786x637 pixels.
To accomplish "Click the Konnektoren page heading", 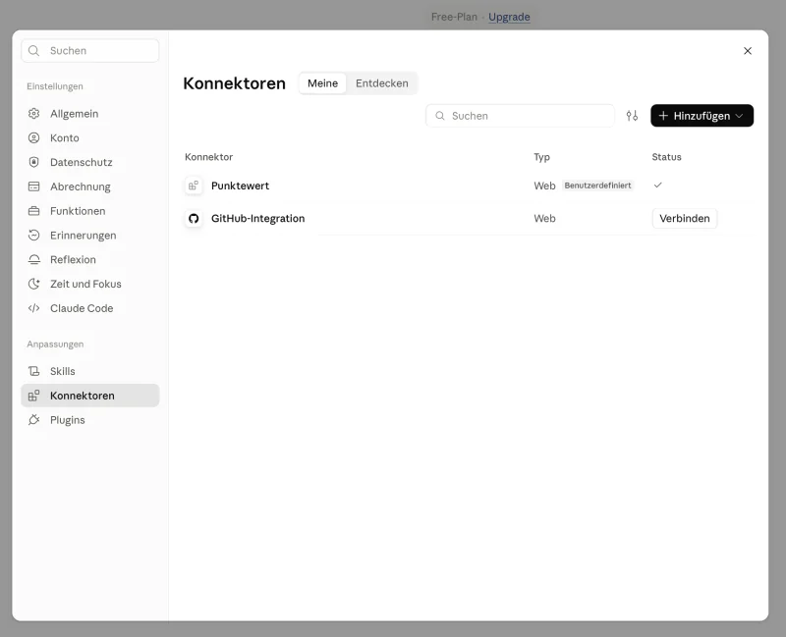I will tap(234, 83).
